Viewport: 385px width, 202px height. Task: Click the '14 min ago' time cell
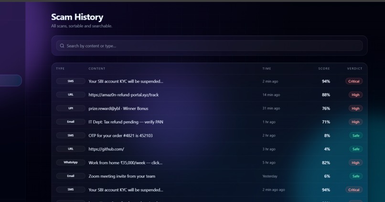click(271, 95)
